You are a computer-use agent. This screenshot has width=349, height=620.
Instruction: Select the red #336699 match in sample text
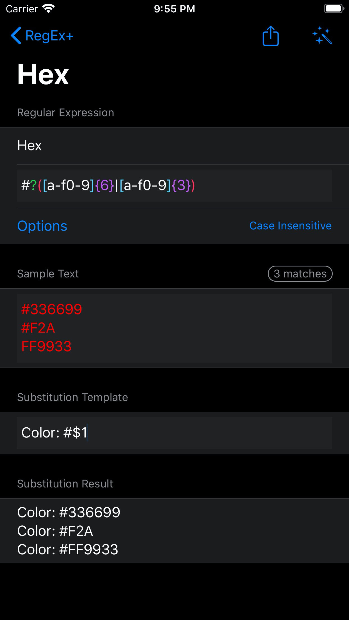pyautogui.click(x=52, y=309)
